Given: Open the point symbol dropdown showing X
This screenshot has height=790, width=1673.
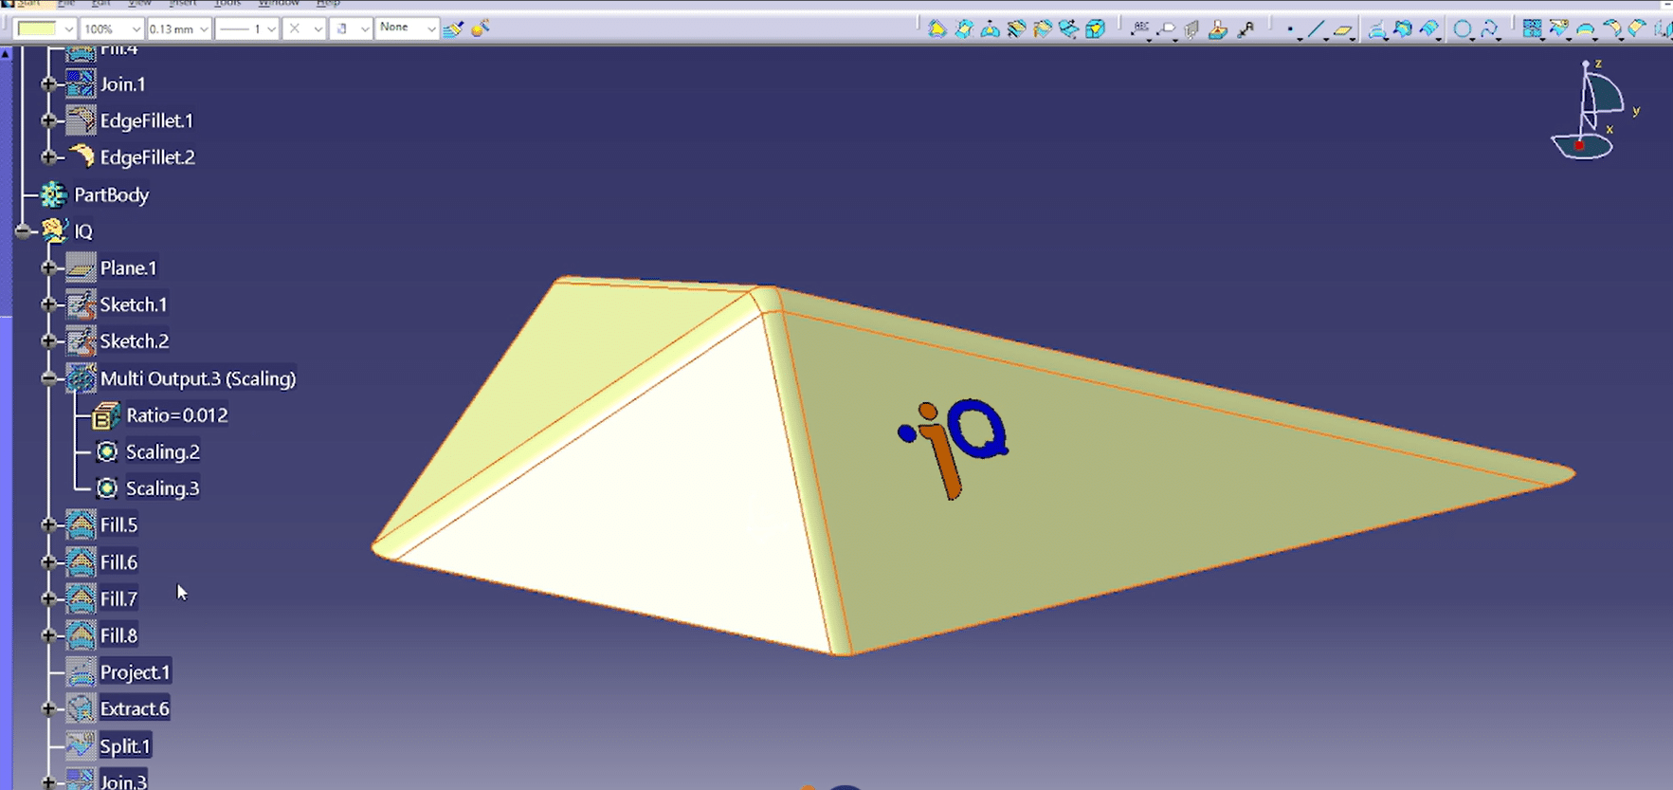Looking at the screenshot, I should coord(318,28).
